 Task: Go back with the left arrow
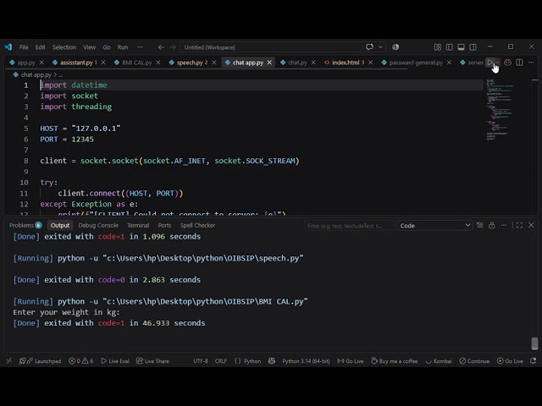161,47
